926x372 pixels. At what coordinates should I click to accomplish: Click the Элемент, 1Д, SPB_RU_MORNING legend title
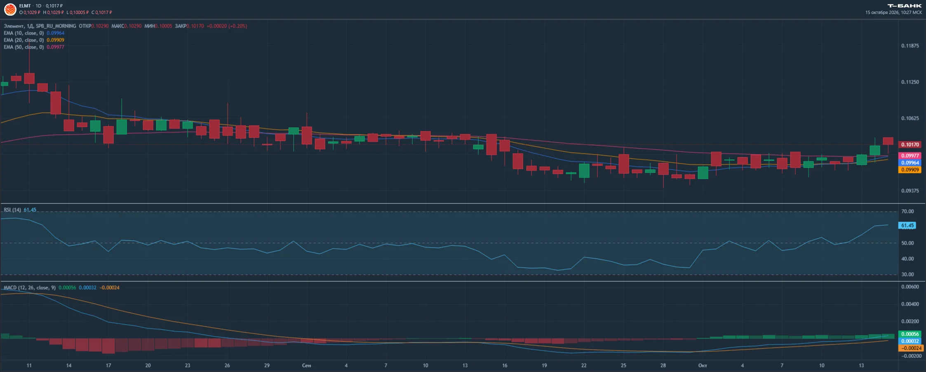40,26
